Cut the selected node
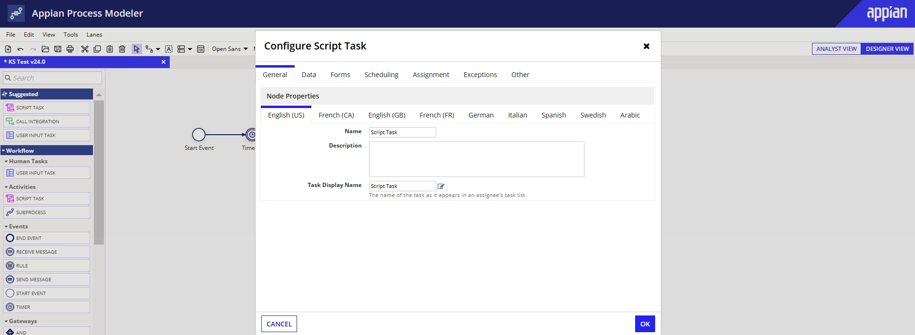 85,49
